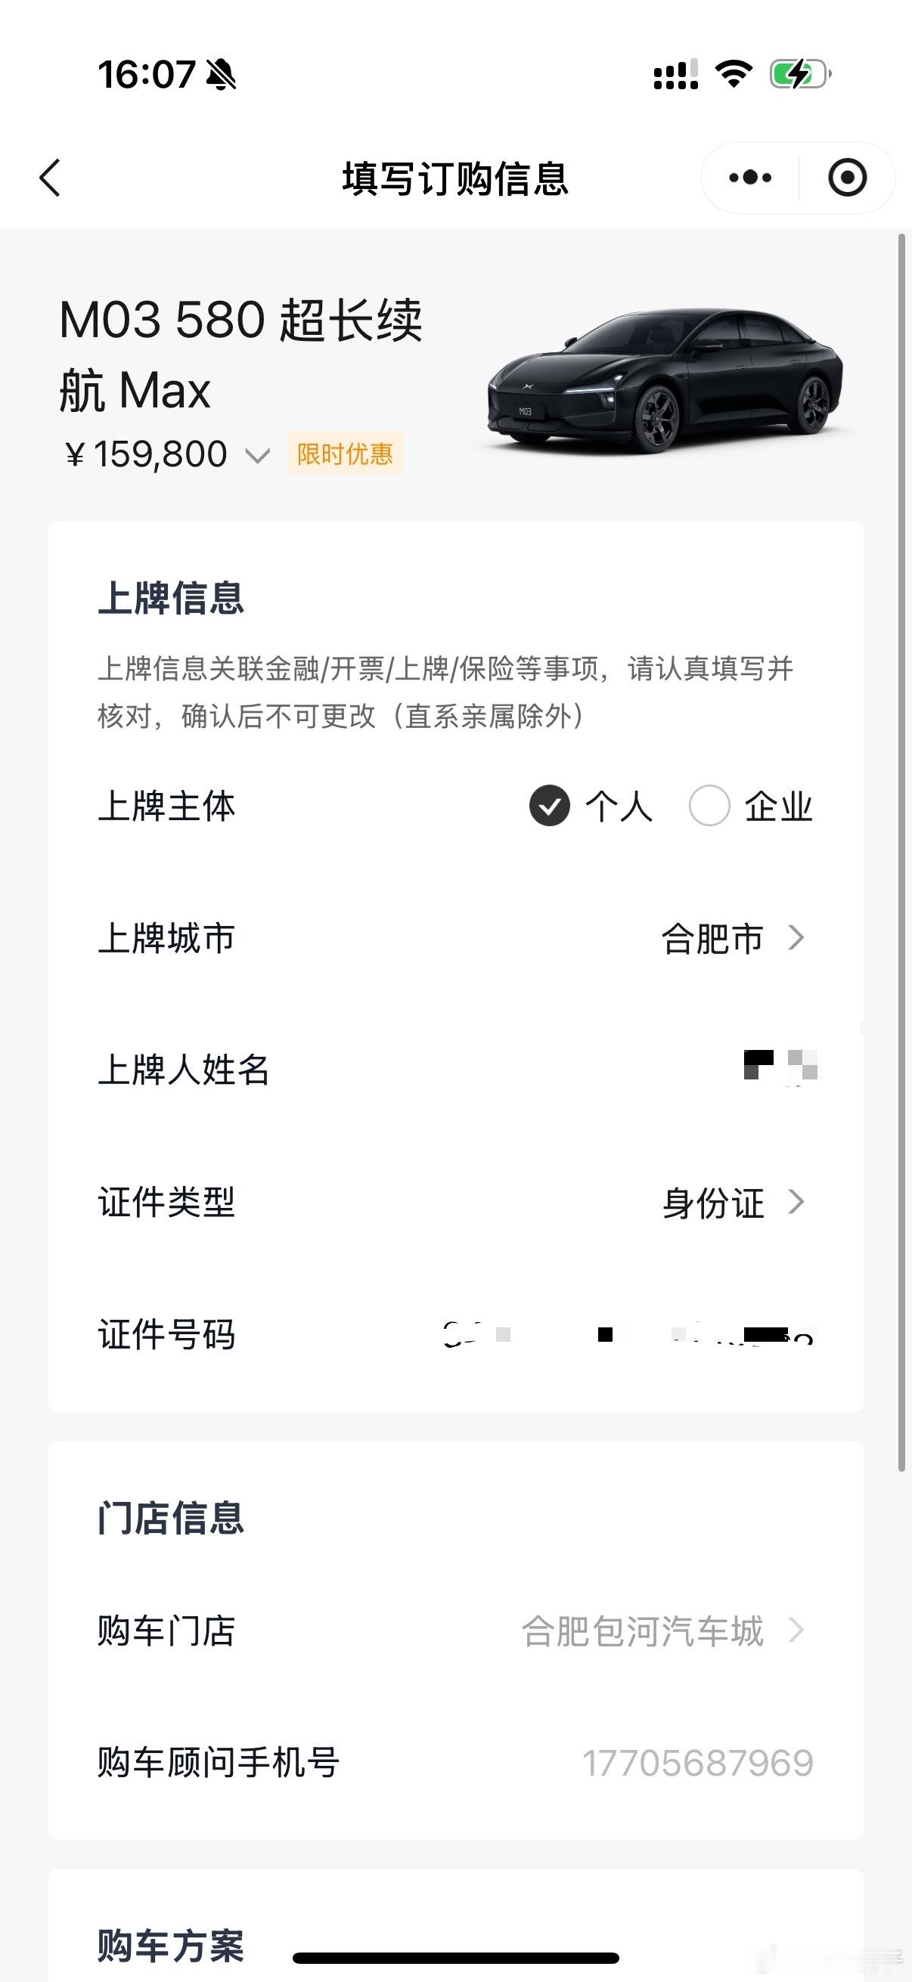Screen dimensions: 912x1982
Task: Tap the back arrow icon
Action: [x=50, y=178]
